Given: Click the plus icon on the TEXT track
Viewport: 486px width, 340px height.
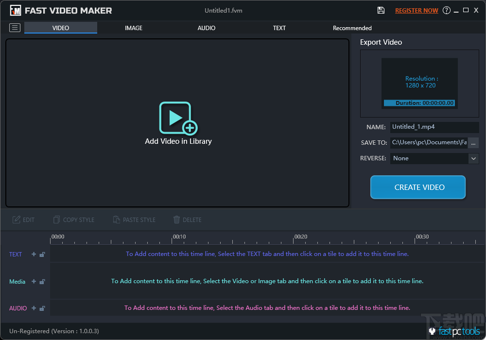Looking at the screenshot, I should click(x=33, y=254).
